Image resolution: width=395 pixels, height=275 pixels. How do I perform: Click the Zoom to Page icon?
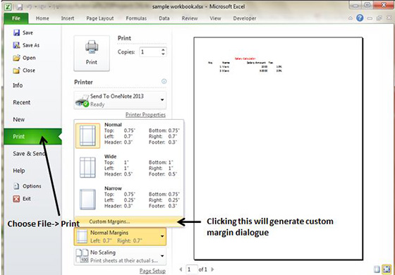click(386, 269)
